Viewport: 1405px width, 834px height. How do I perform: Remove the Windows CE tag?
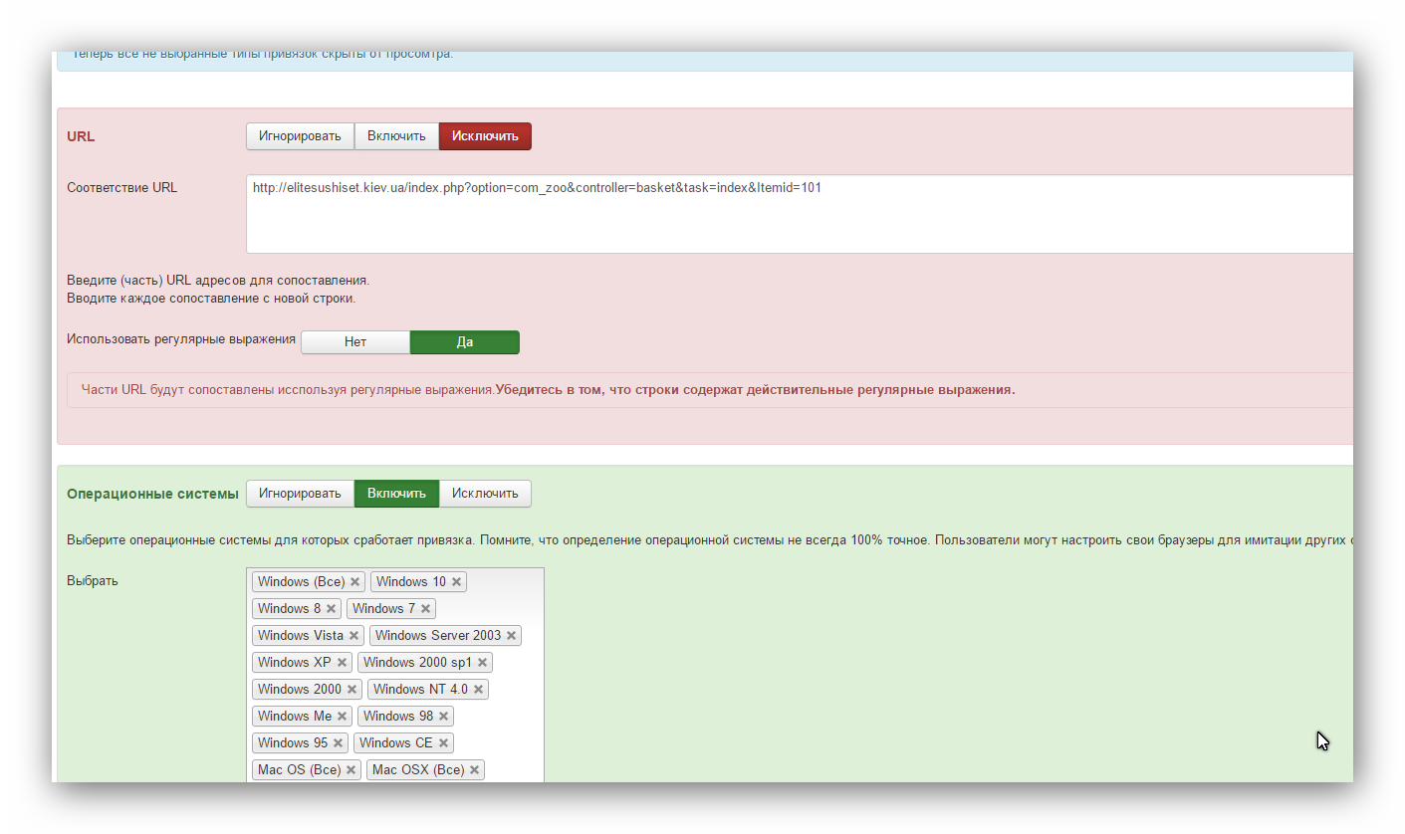coord(443,743)
